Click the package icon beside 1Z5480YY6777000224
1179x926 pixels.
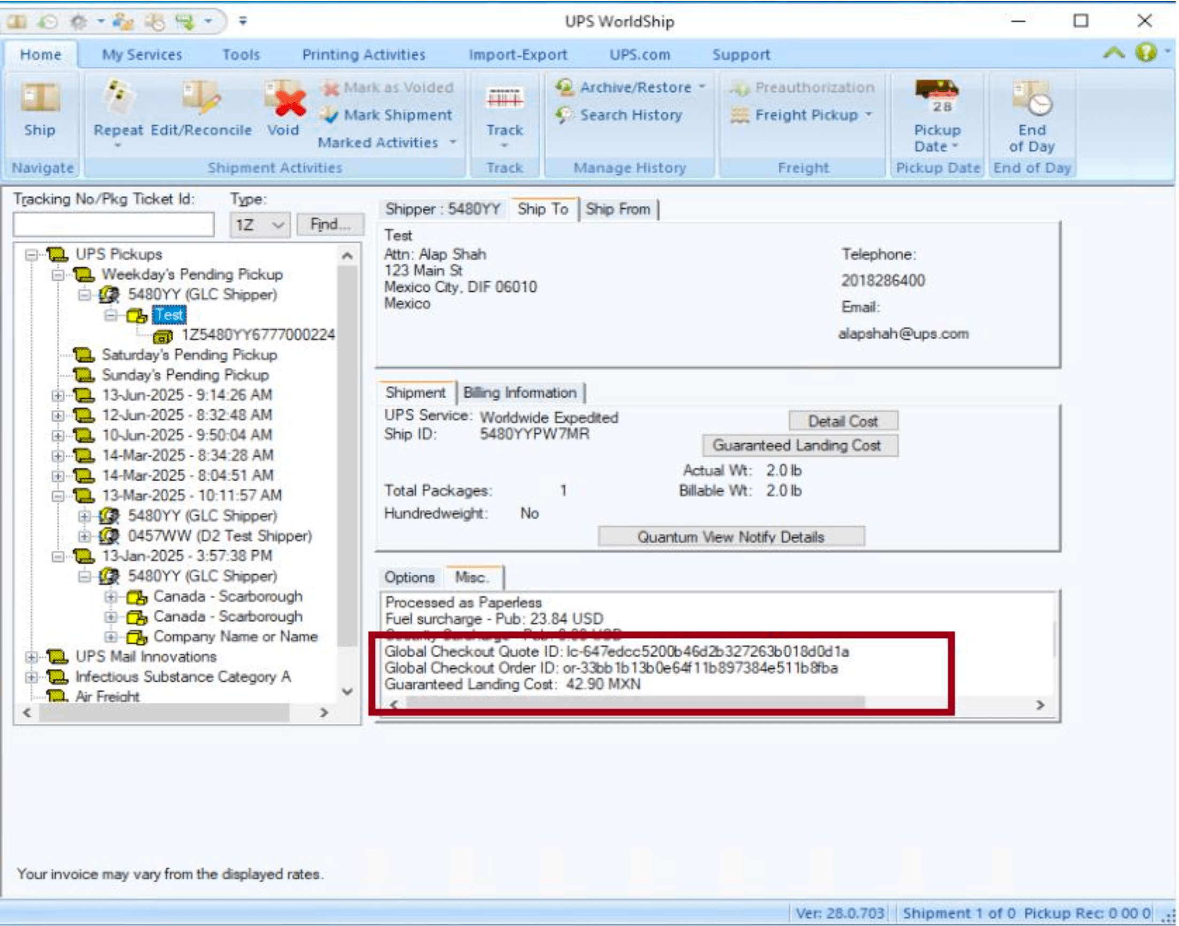pyautogui.click(x=162, y=336)
